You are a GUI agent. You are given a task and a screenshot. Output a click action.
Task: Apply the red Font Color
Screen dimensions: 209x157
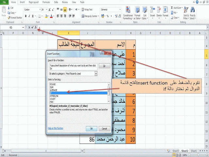tap(52, 16)
